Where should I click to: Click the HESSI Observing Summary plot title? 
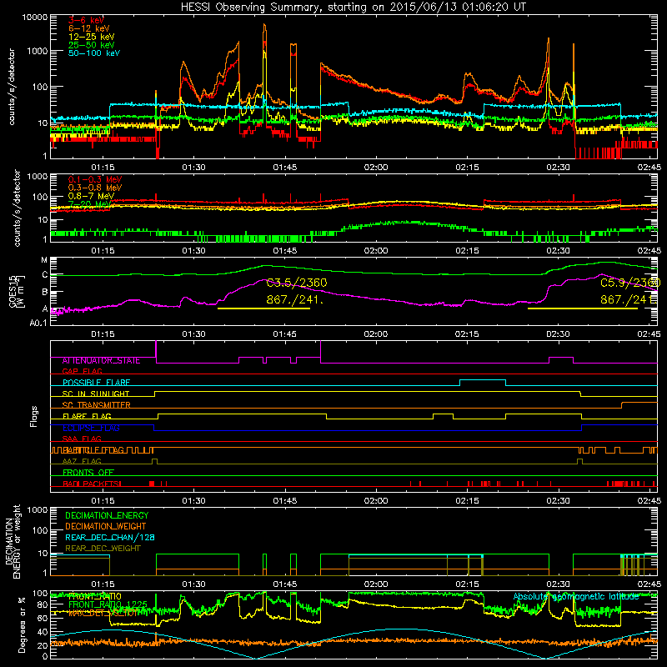click(x=353, y=8)
